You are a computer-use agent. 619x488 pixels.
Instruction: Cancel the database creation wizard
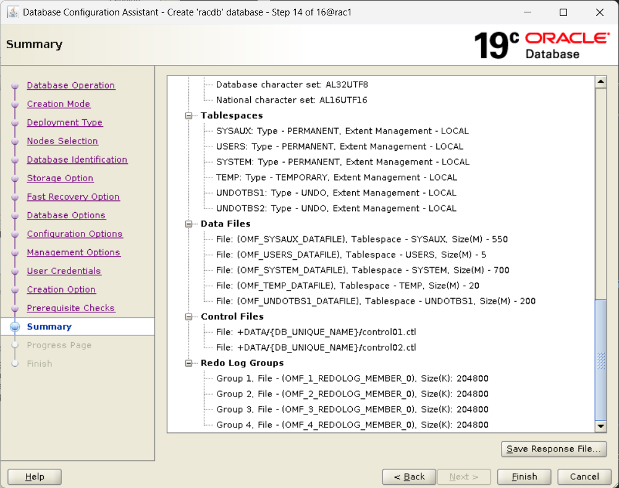tap(584, 476)
